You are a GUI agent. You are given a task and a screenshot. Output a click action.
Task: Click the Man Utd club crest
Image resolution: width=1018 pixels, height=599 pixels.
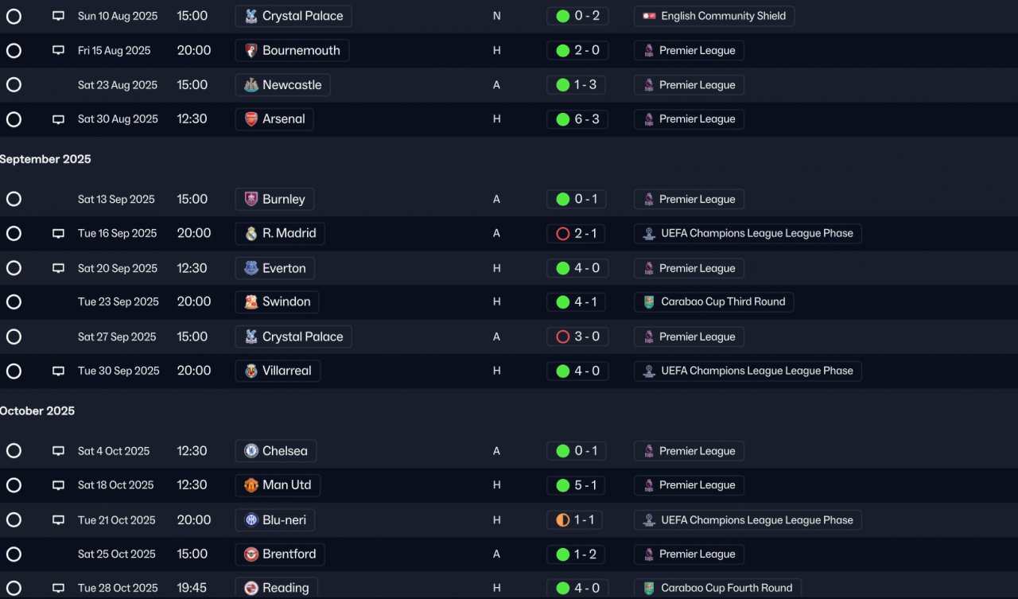click(x=251, y=485)
